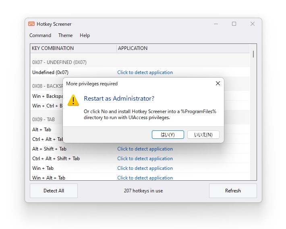Open the Command menu
Screen dimensions: 286x229
pyautogui.click(x=40, y=35)
